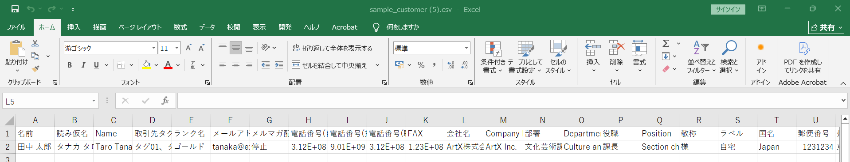Open the fill color dropdown arrow

click(156, 65)
